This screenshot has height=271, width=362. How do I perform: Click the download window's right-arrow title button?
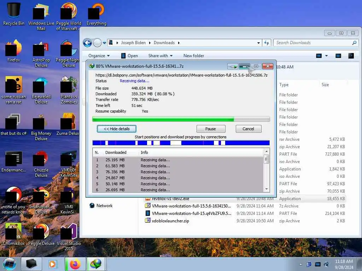pos(233,67)
